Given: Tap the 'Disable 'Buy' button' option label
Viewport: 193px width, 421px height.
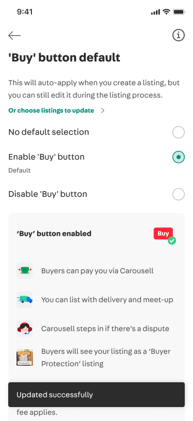Looking at the screenshot, I should point(48,194).
